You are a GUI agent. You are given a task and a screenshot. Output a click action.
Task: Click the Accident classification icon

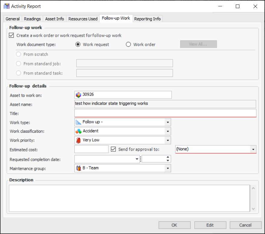click(78, 131)
